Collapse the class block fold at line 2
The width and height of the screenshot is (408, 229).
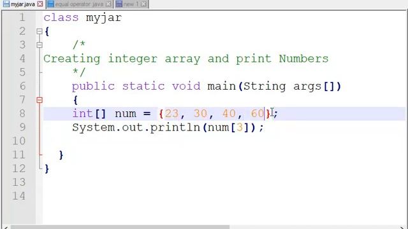pyautogui.click(x=40, y=31)
